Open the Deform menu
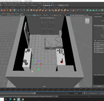The image size is (104, 101). click(x=32, y=3)
